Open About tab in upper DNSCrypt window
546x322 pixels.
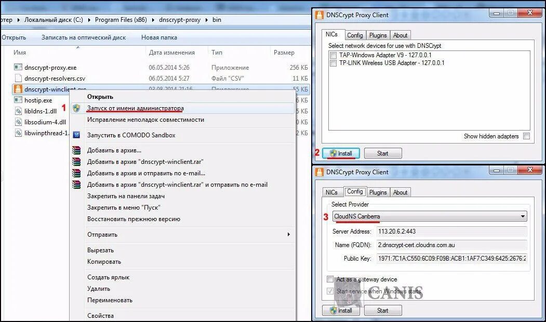point(400,35)
